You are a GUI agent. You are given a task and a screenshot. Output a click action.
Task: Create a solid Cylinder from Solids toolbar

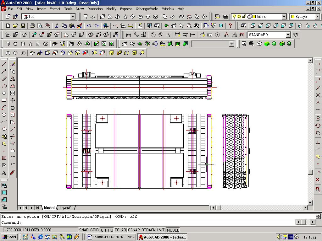point(23,44)
